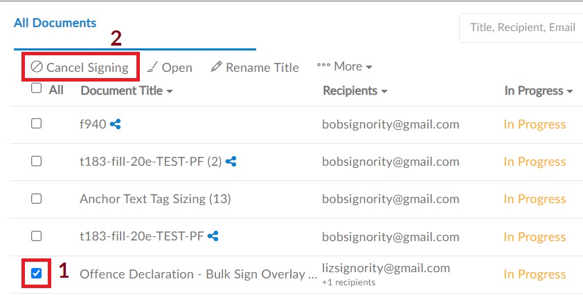Click the share icon next to f940

[115, 124]
